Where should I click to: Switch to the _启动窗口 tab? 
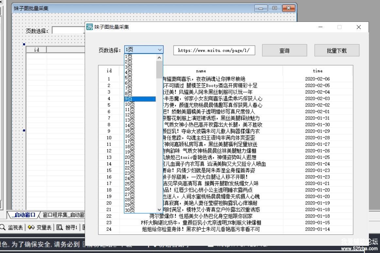[24, 215]
